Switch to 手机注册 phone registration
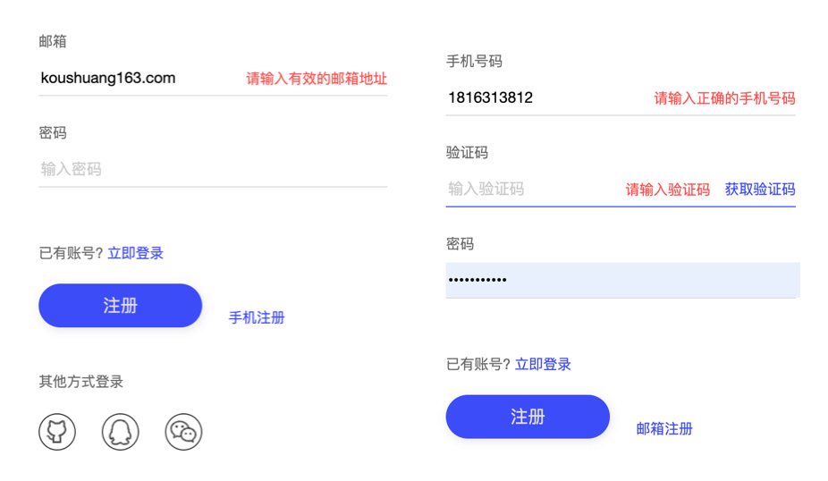This screenshot has height=481, width=828. 257,317
